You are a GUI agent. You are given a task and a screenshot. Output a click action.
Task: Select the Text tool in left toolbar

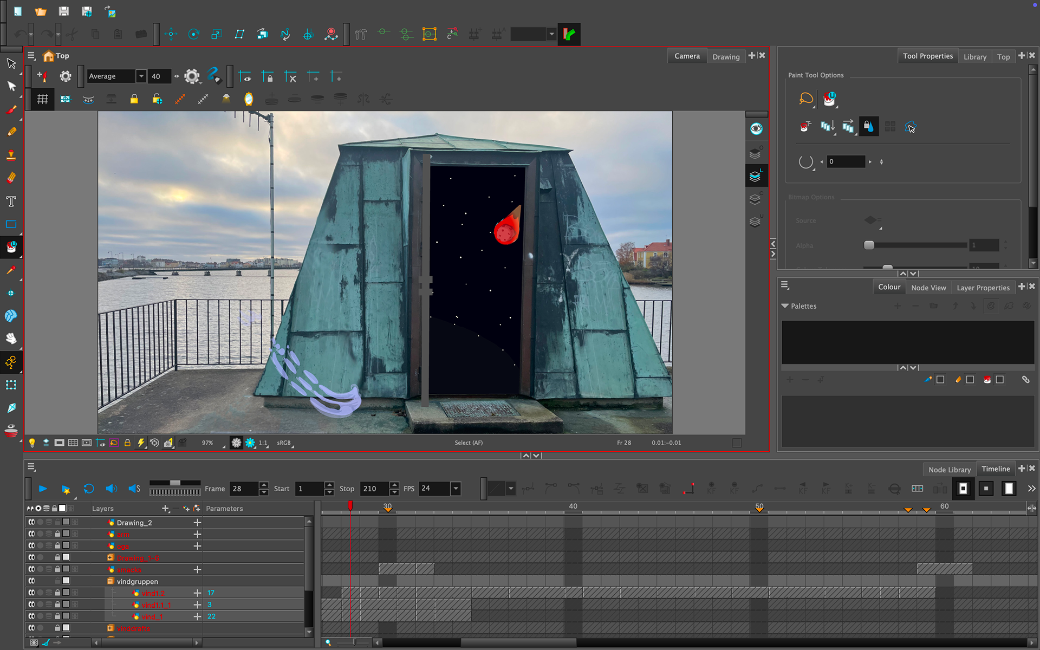(x=11, y=201)
